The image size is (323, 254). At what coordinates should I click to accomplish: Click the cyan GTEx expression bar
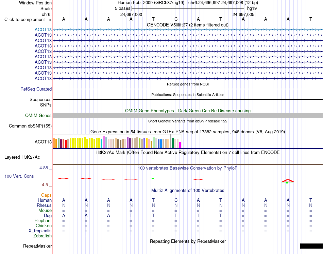[x=101, y=143]
